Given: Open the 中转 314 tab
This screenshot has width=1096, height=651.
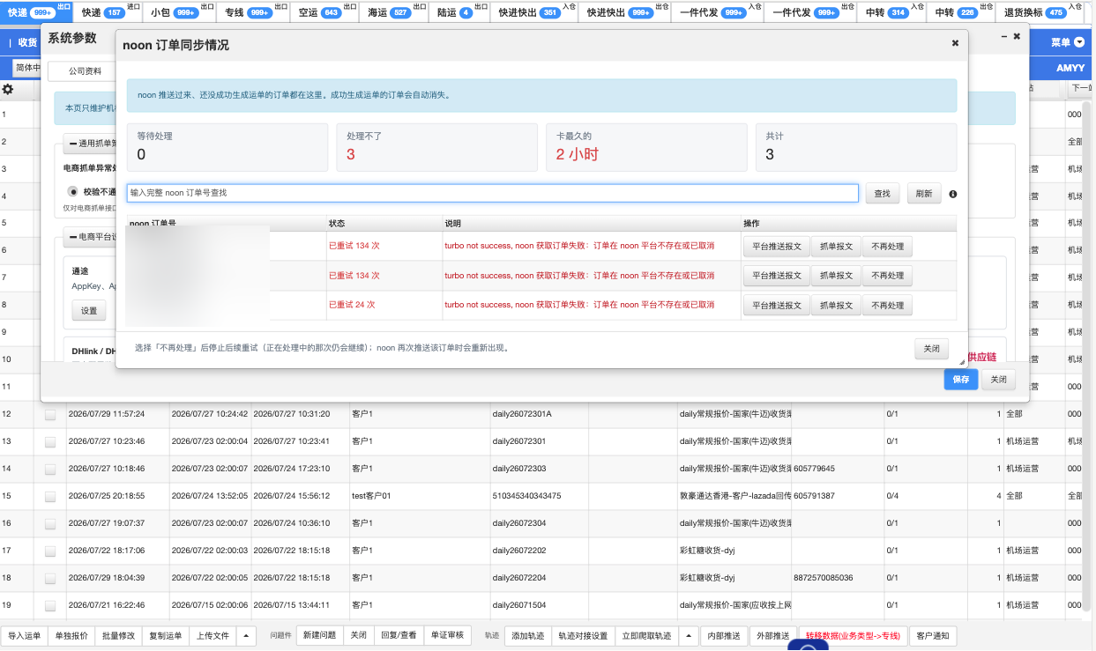Looking at the screenshot, I should 891,12.
